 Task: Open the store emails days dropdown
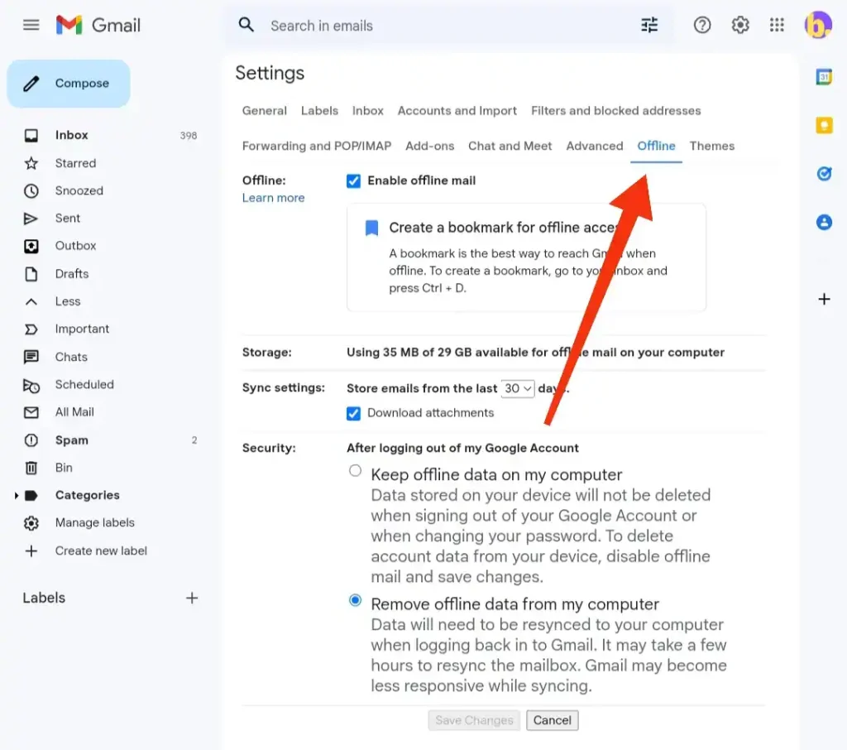coord(517,387)
